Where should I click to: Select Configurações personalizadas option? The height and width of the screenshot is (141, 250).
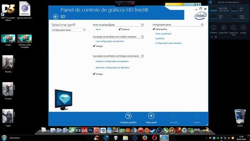[168, 43]
